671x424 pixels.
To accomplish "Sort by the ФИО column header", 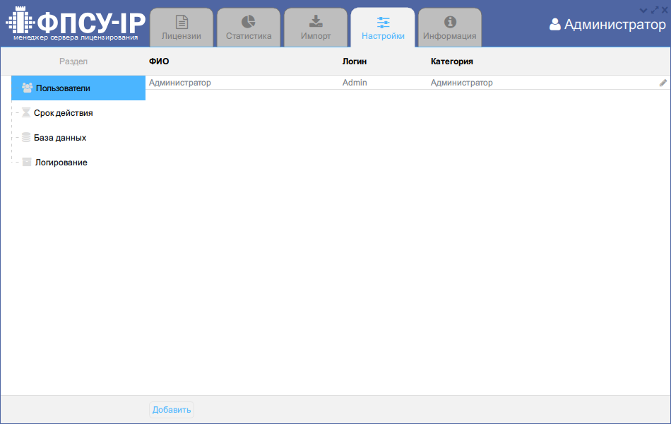I will (x=159, y=61).
